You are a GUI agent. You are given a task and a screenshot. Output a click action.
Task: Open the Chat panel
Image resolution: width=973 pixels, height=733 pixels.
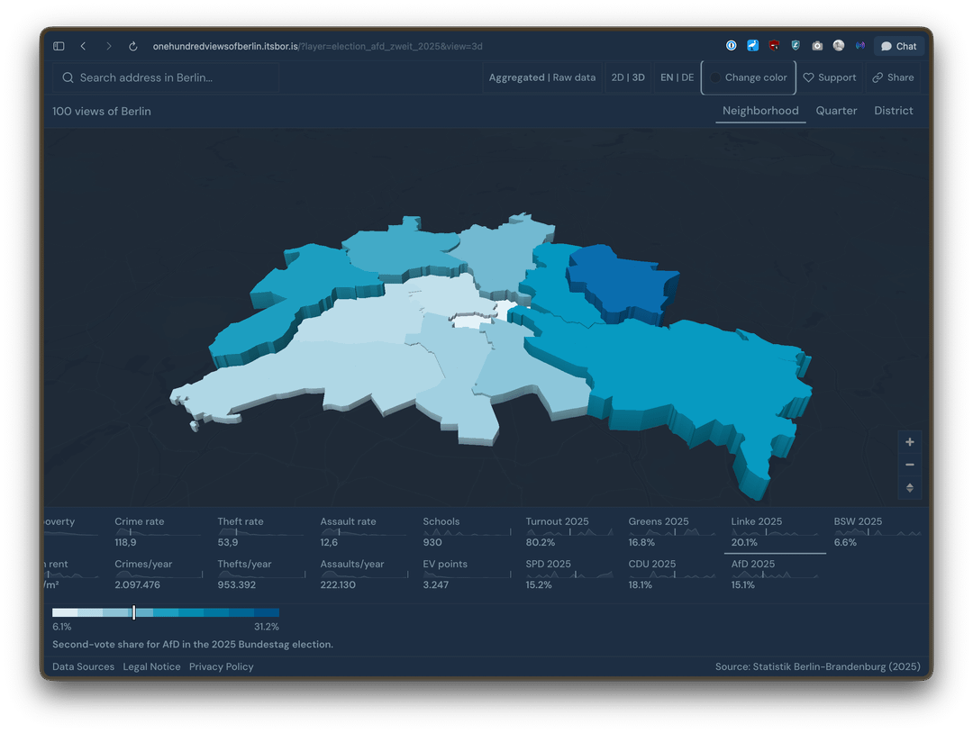coord(899,46)
